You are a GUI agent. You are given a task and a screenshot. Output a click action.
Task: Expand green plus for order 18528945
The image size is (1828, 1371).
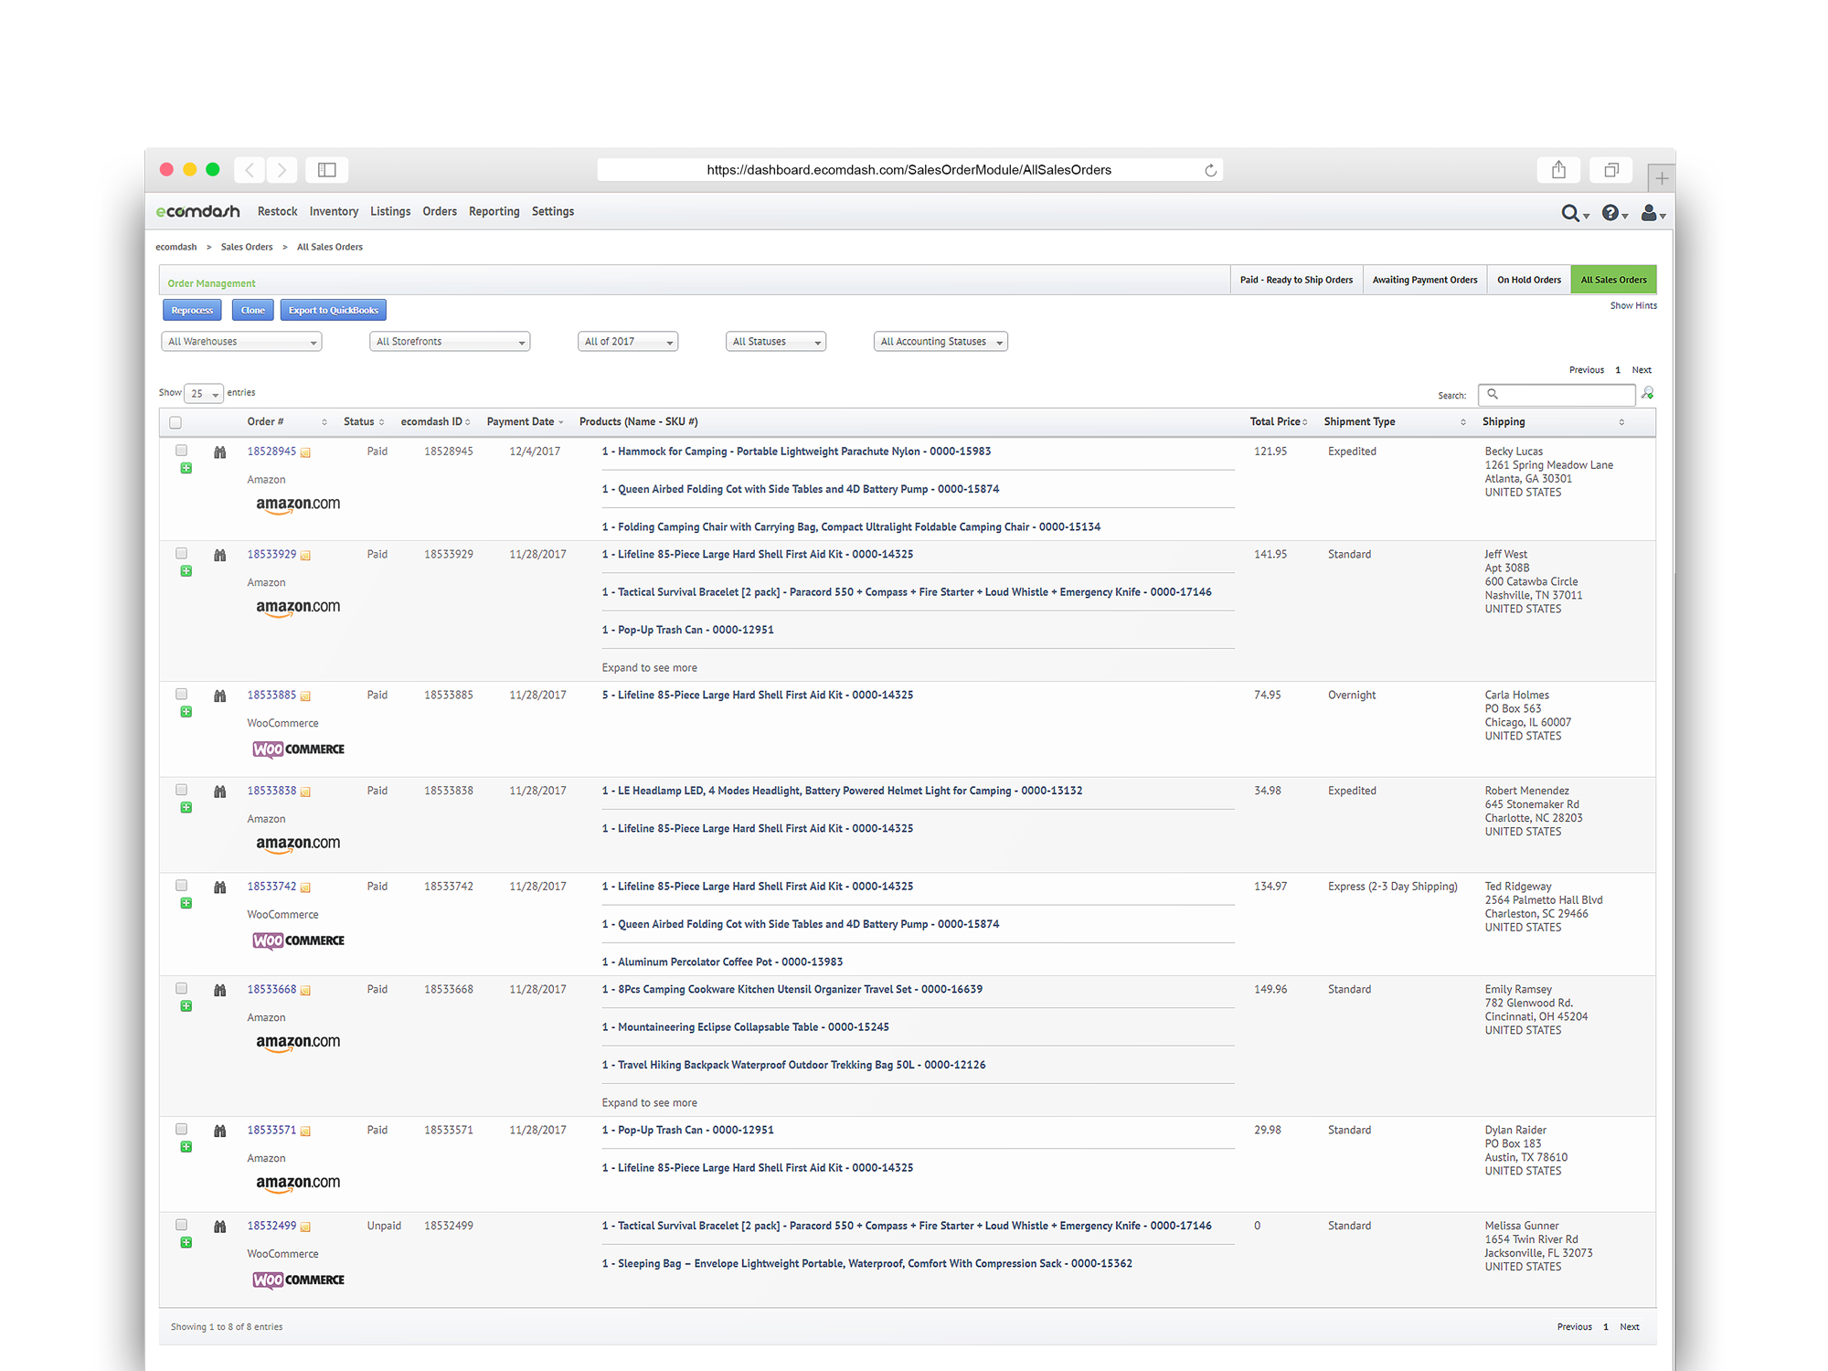[186, 469]
